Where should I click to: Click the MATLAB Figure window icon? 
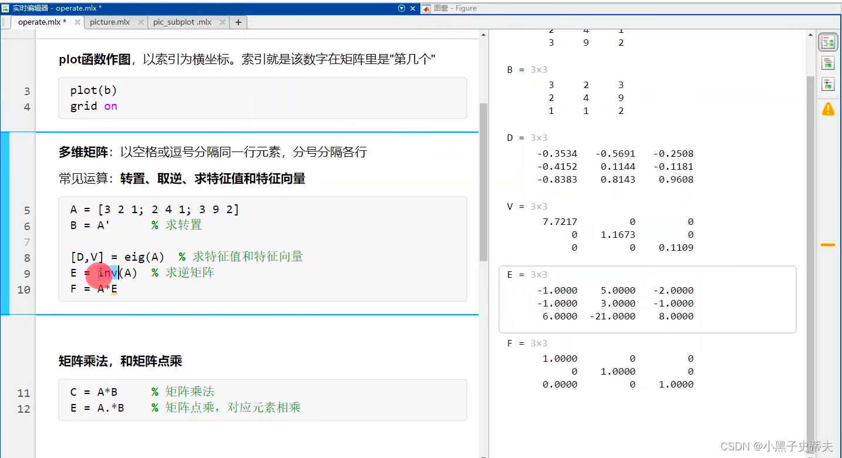tap(426, 8)
